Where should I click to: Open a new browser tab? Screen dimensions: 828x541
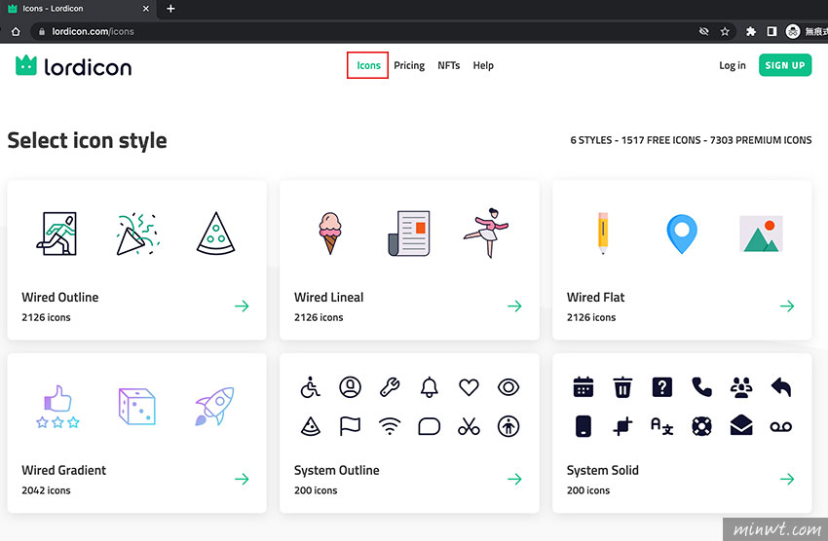(170, 9)
